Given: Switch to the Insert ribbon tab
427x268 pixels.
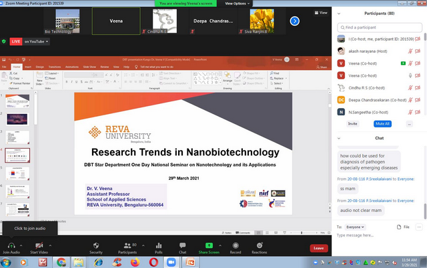Looking at the screenshot, I should coord(28,67).
